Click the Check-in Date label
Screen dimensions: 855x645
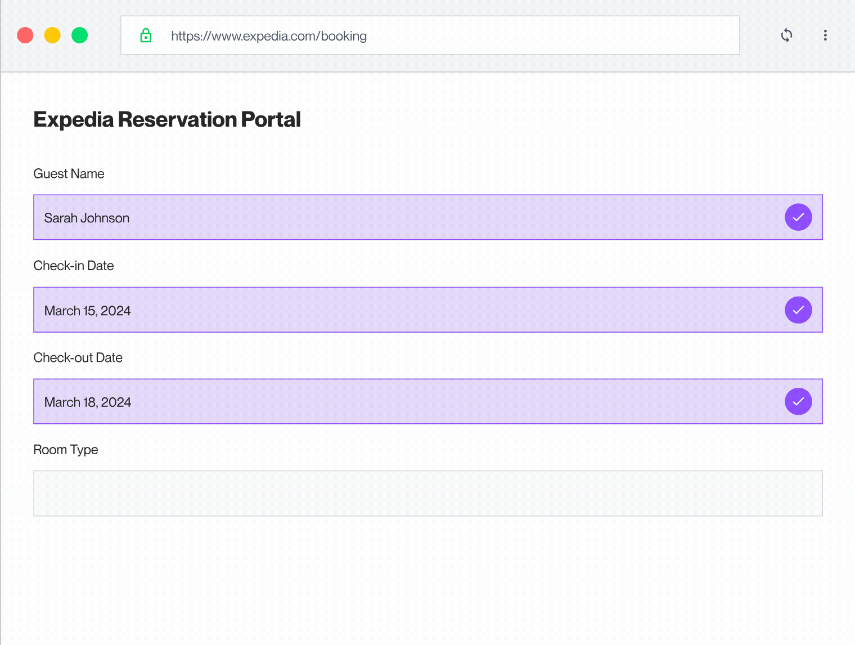(x=74, y=266)
